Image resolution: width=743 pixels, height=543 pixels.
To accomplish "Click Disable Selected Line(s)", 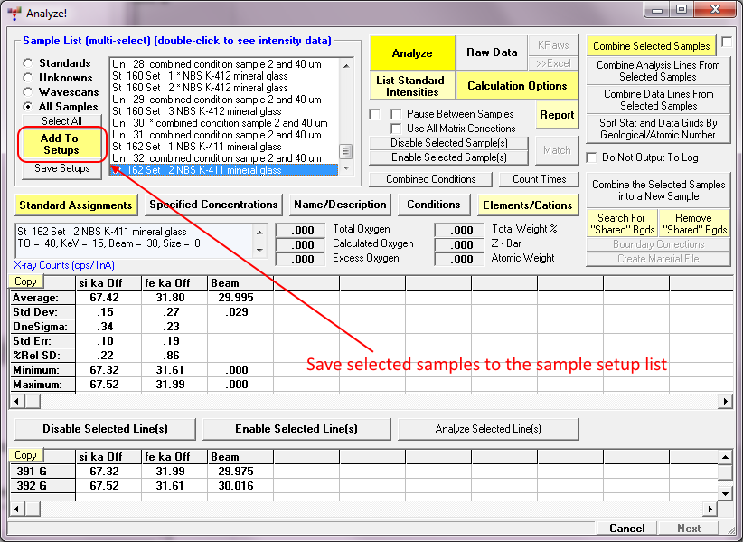I will (105, 429).
